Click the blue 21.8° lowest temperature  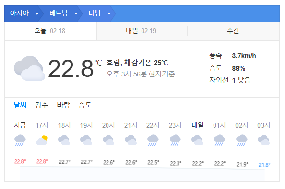click(264, 165)
